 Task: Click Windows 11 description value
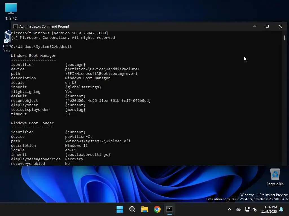[x=76, y=145]
